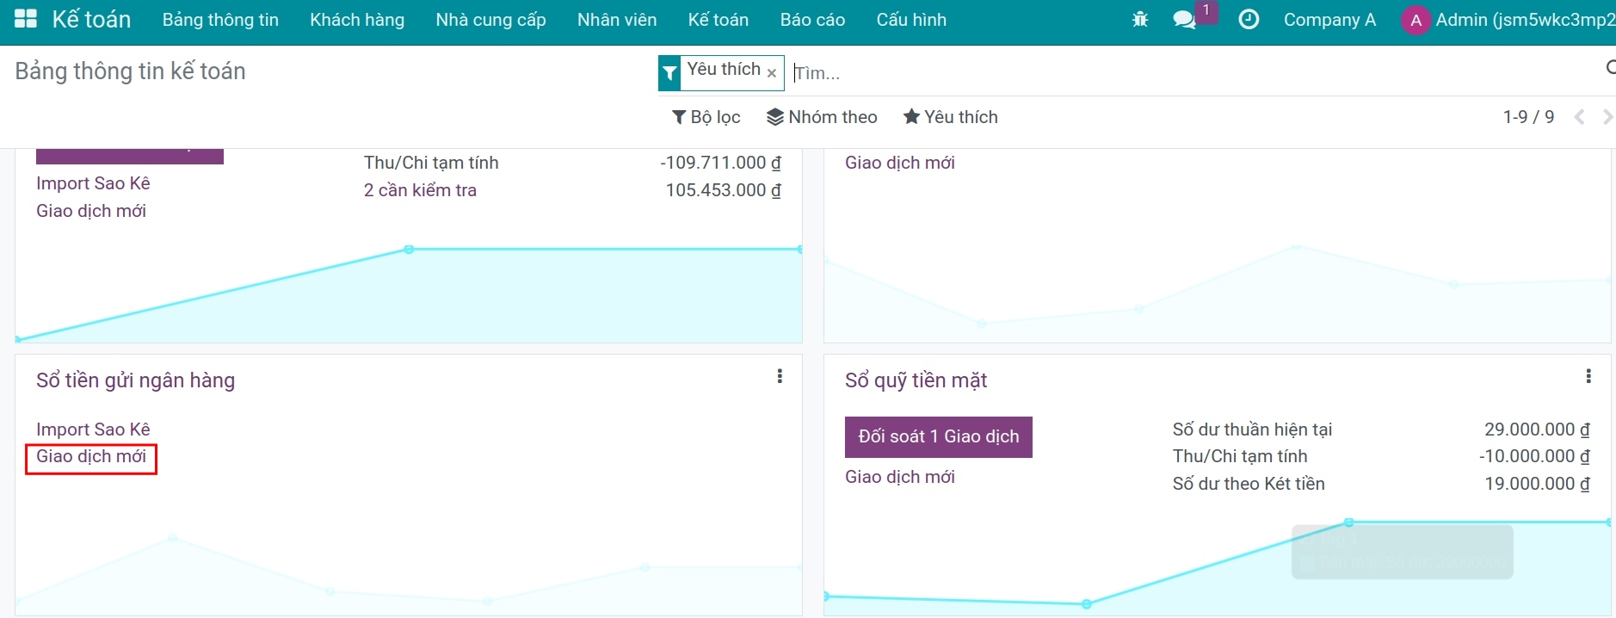Click the debug bug icon
This screenshot has width=1616, height=618.
click(1140, 19)
